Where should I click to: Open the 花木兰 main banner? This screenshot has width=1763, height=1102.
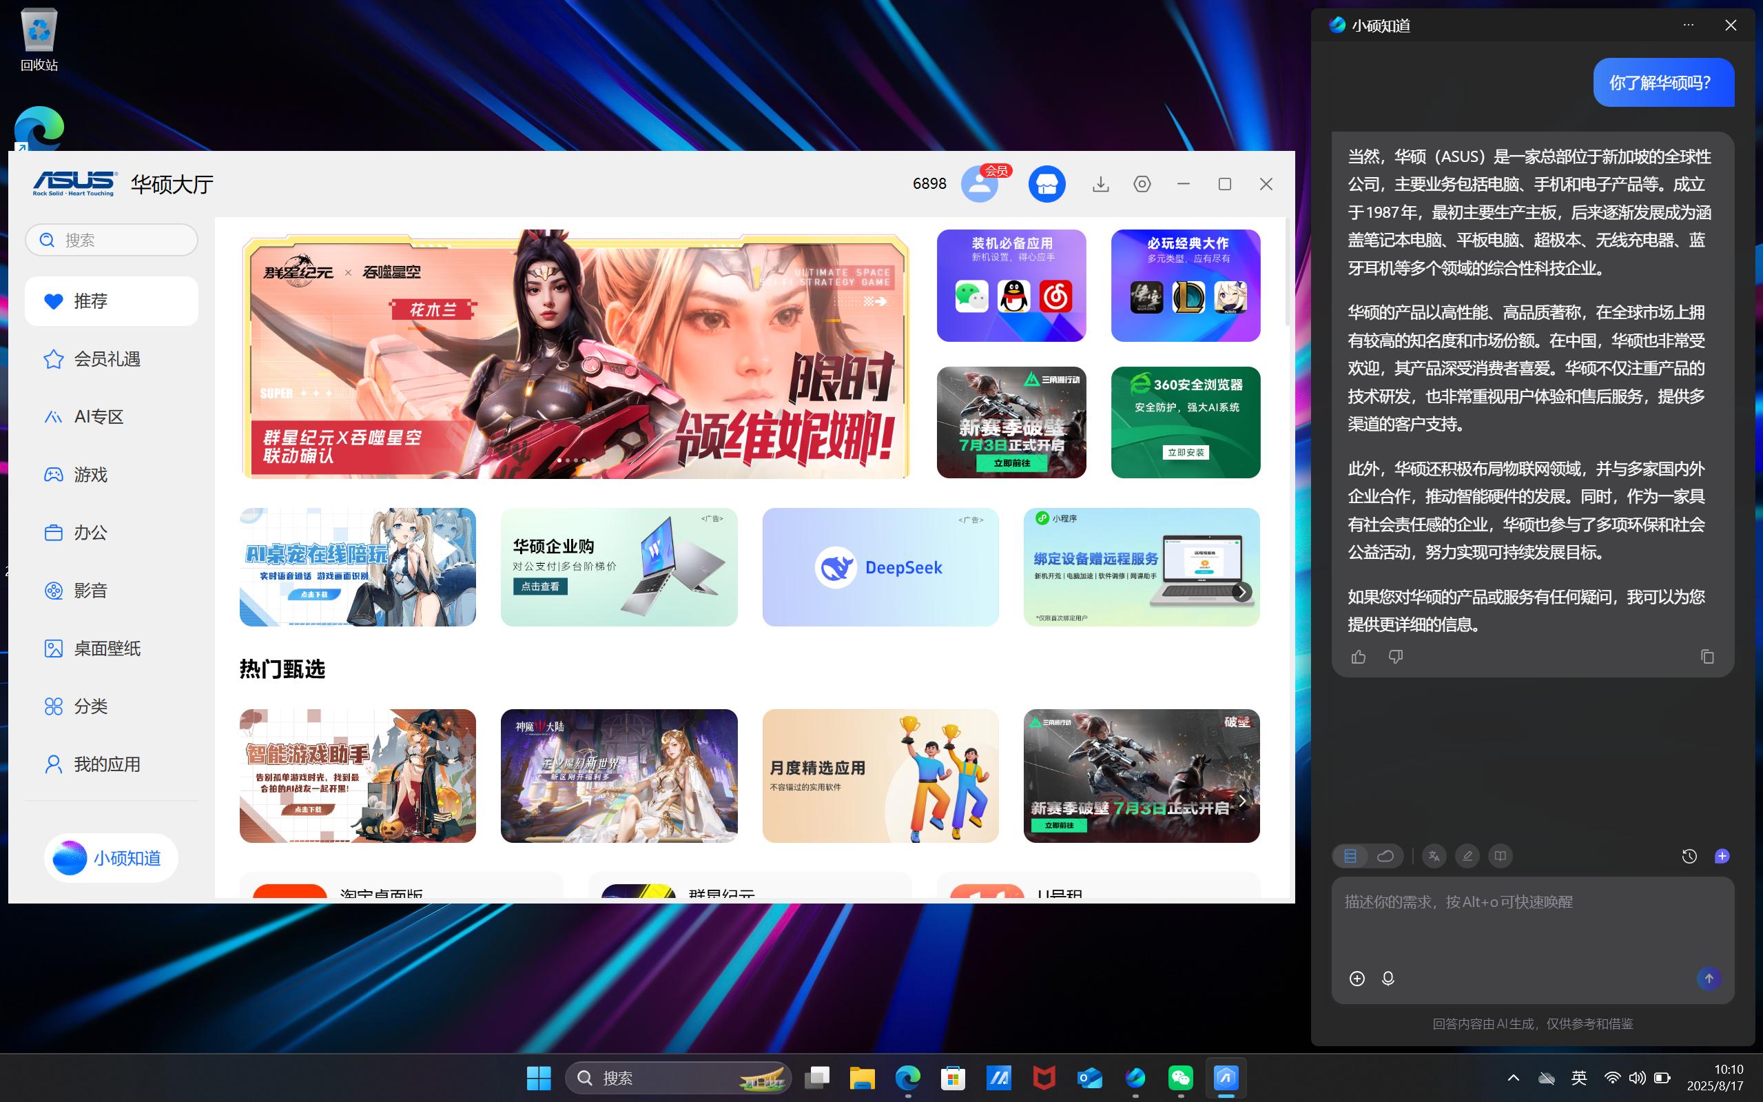coord(575,354)
